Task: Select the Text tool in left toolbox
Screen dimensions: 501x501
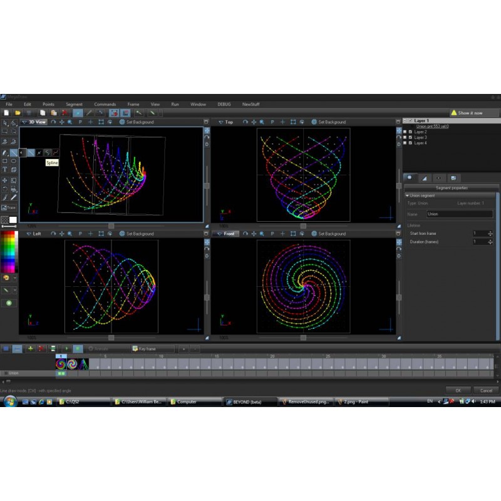Action: (x=5, y=170)
